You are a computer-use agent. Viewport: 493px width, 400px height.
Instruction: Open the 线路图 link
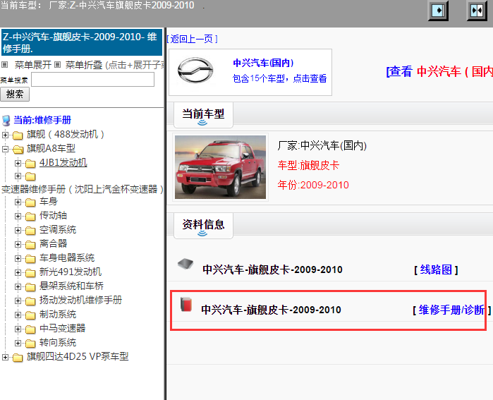tap(436, 269)
